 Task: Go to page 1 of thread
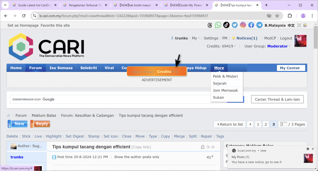(x=258, y=124)
